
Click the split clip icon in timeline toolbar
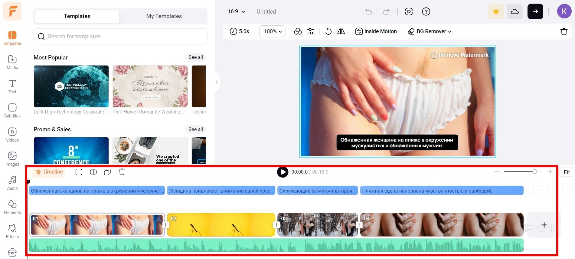(x=93, y=172)
